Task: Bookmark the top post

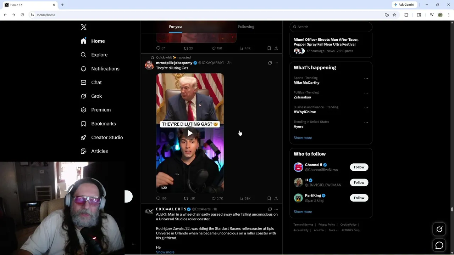Action: coord(269,48)
